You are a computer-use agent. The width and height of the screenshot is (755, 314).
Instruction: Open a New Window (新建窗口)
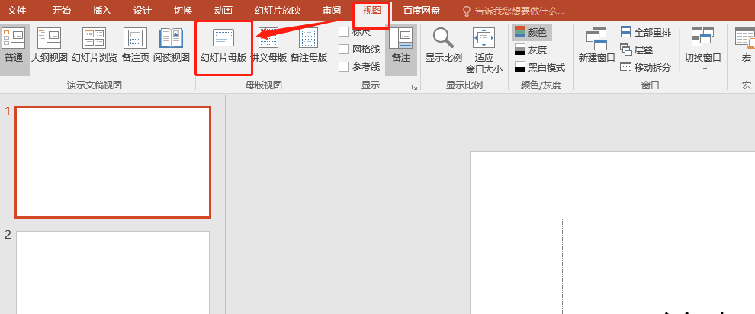point(596,45)
